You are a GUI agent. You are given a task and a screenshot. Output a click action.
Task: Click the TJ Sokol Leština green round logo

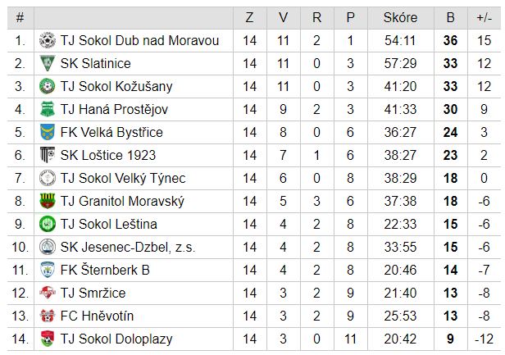[x=48, y=224]
